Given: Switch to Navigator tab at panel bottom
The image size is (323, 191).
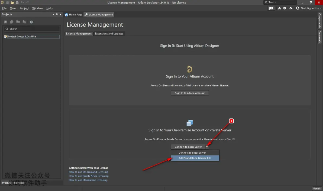Looking at the screenshot, I should pos(20,183).
